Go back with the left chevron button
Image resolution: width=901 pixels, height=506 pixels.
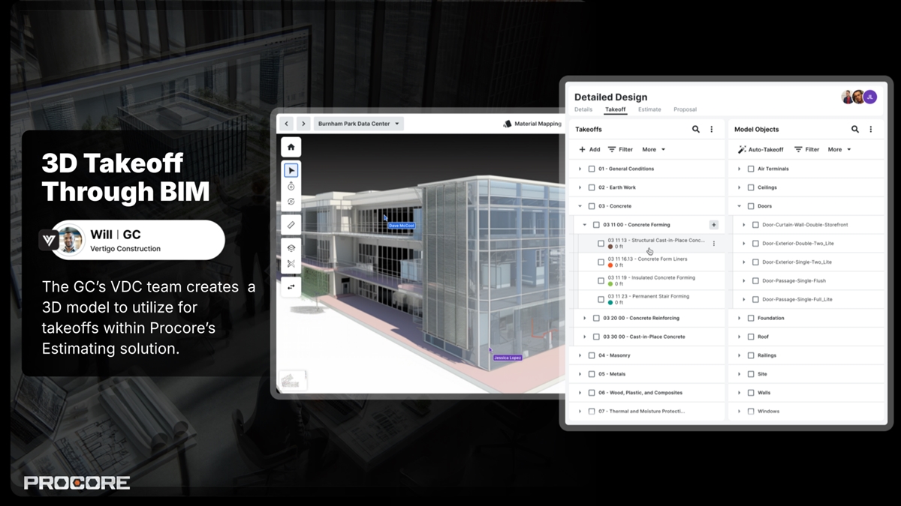tap(286, 124)
